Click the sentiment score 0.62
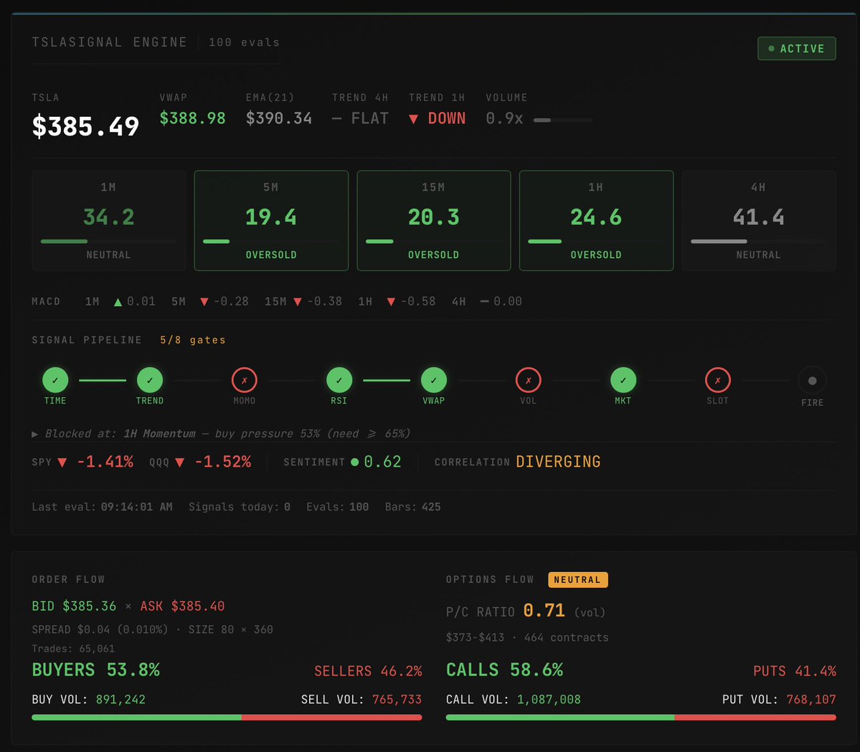The height and width of the screenshot is (752, 860). [382, 462]
